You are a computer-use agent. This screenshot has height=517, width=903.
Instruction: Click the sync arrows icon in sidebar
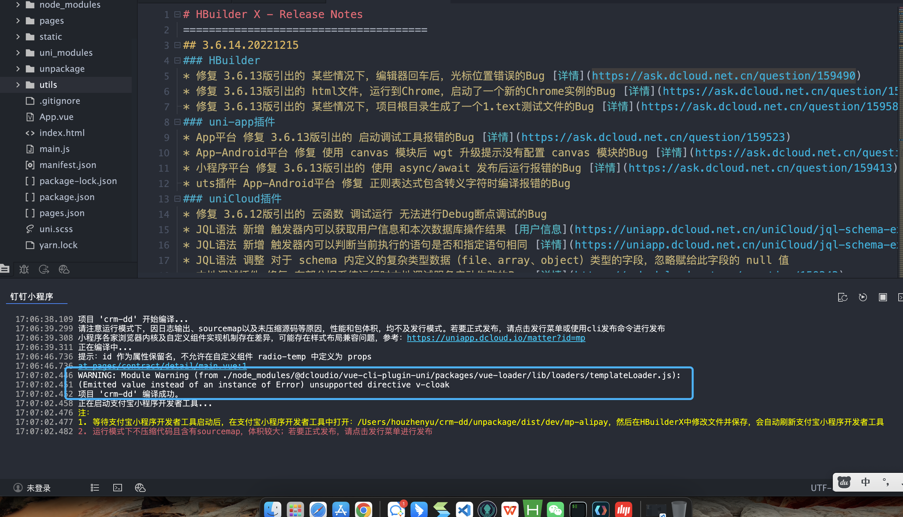coord(44,269)
